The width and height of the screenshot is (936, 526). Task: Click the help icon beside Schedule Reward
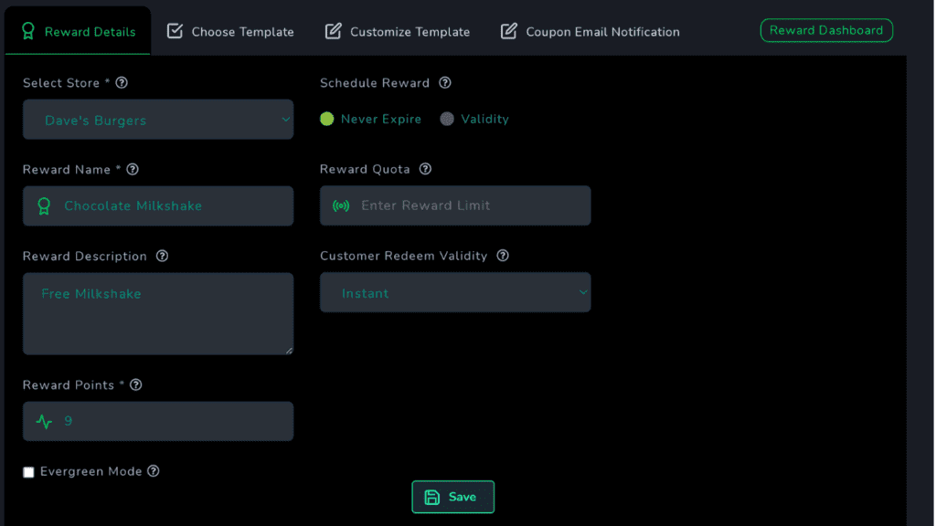tap(445, 82)
